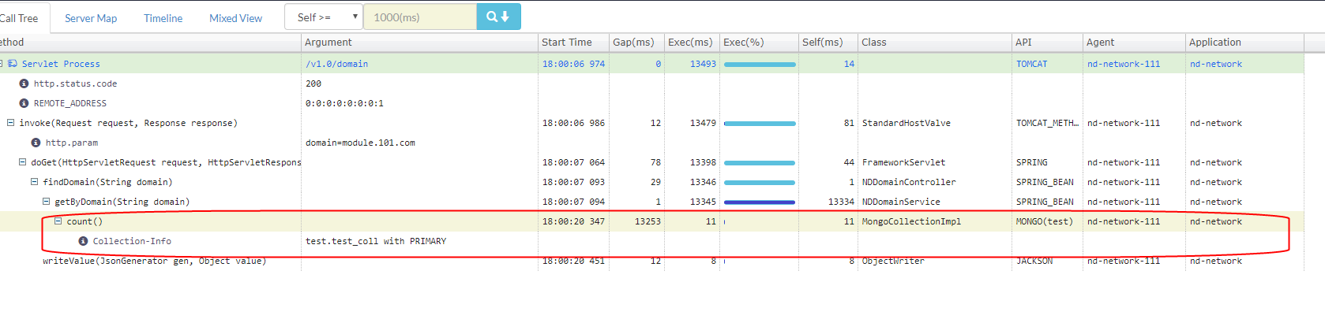The height and width of the screenshot is (319, 1325).
Task: Click the MONGO(test) API cell
Action: coord(1045,221)
